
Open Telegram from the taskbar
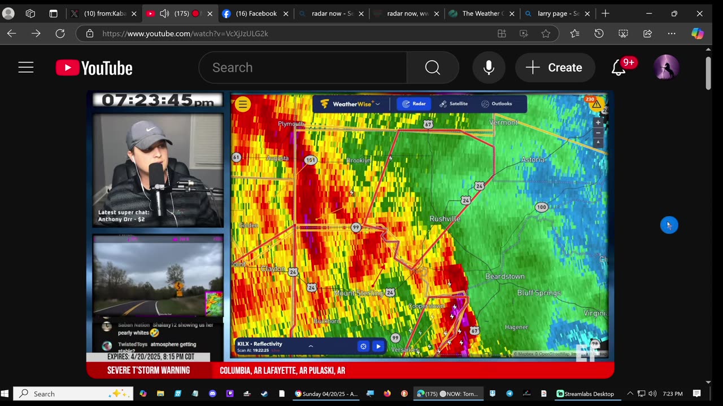click(x=509, y=394)
